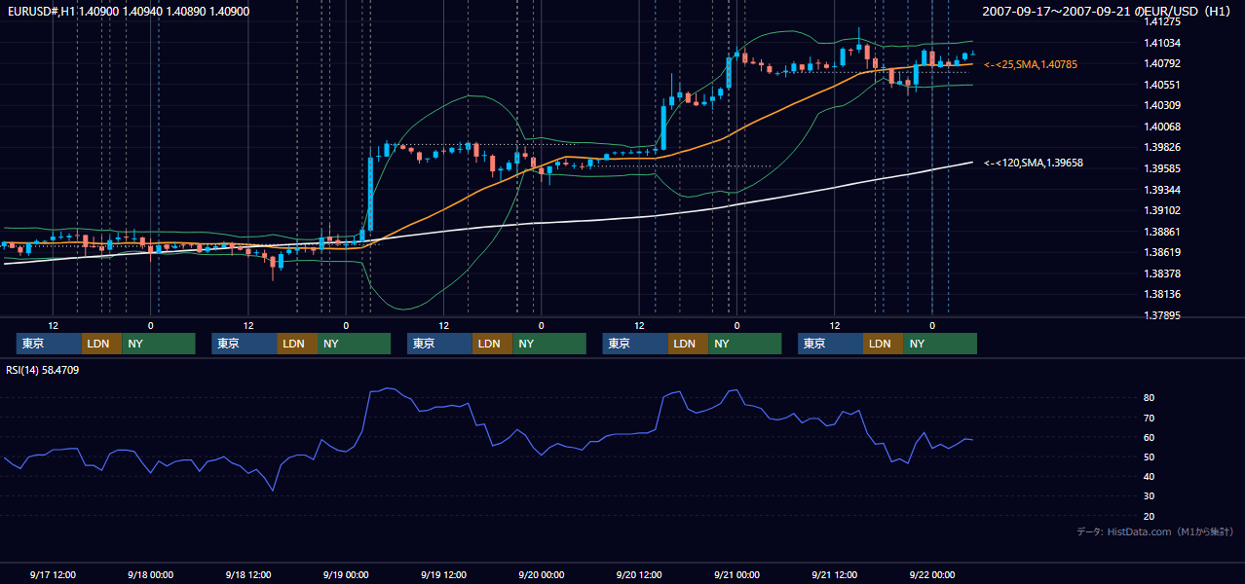This screenshot has height=584, width=1245.
Task: Select the 9/17 12:00 time axis label
Action: coord(53,575)
